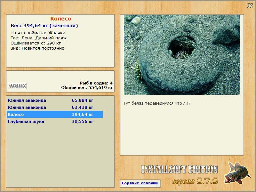Click the версия 3.7.5 label

(195, 181)
